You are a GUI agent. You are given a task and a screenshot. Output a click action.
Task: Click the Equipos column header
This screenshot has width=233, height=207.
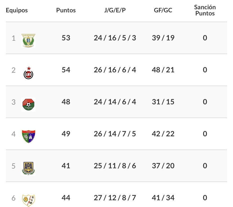pyautogui.click(x=17, y=10)
